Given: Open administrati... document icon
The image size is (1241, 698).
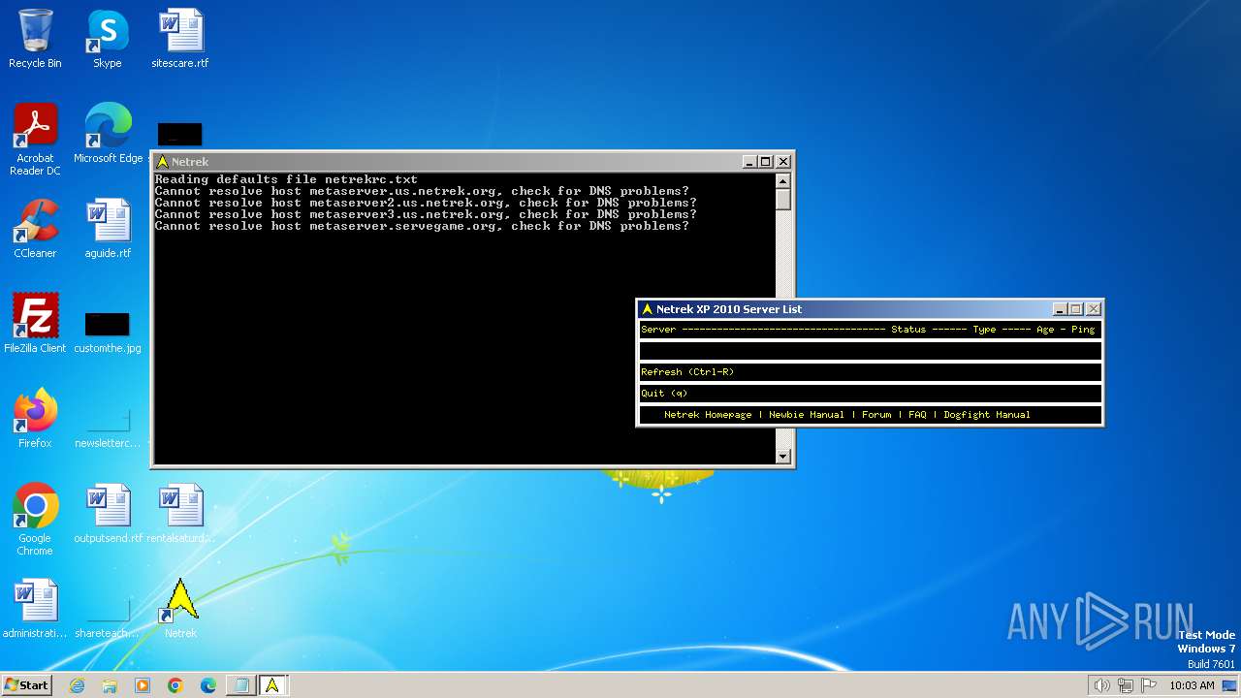Looking at the screenshot, I should click(x=35, y=609).
